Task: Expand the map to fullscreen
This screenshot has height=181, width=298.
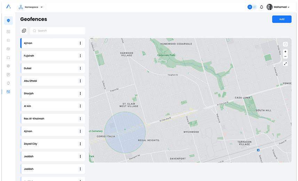Action: tap(285, 64)
